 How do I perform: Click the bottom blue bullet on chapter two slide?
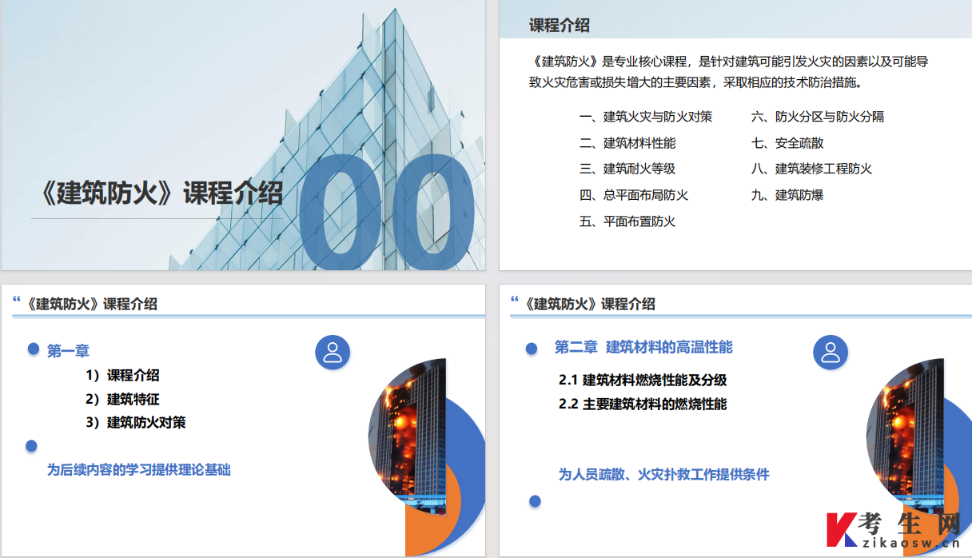(x=535, y=501)
